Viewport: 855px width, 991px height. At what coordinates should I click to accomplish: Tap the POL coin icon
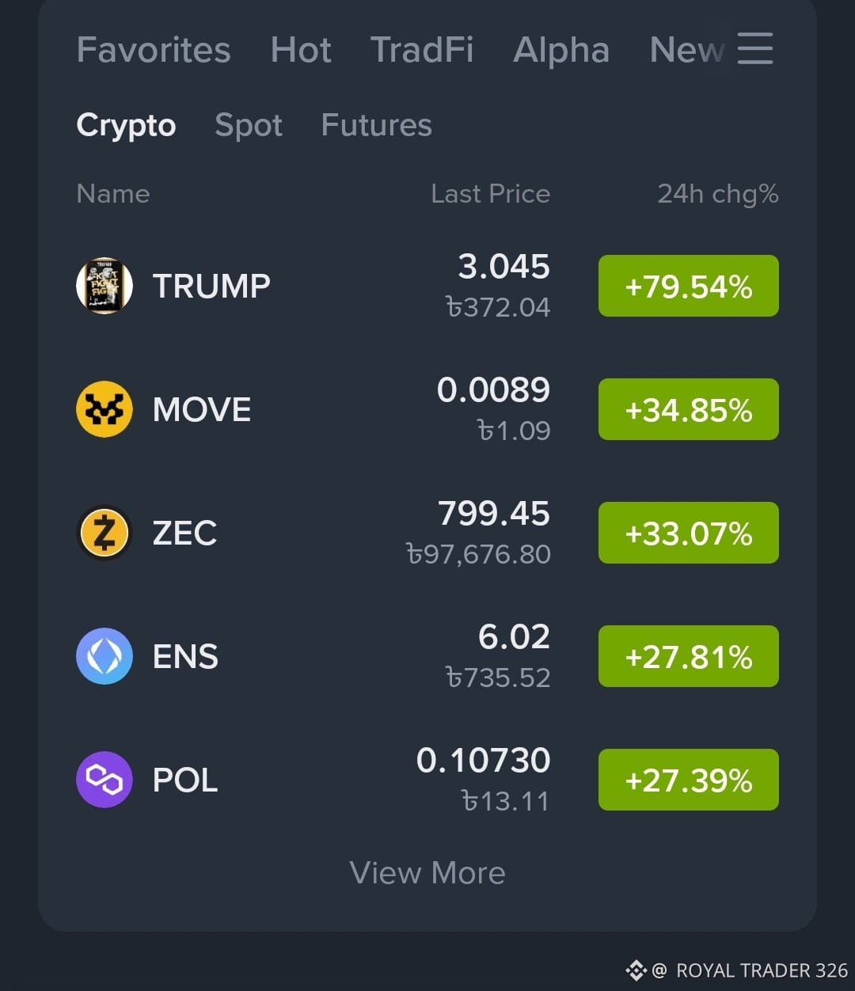click(x=104, y=780)
